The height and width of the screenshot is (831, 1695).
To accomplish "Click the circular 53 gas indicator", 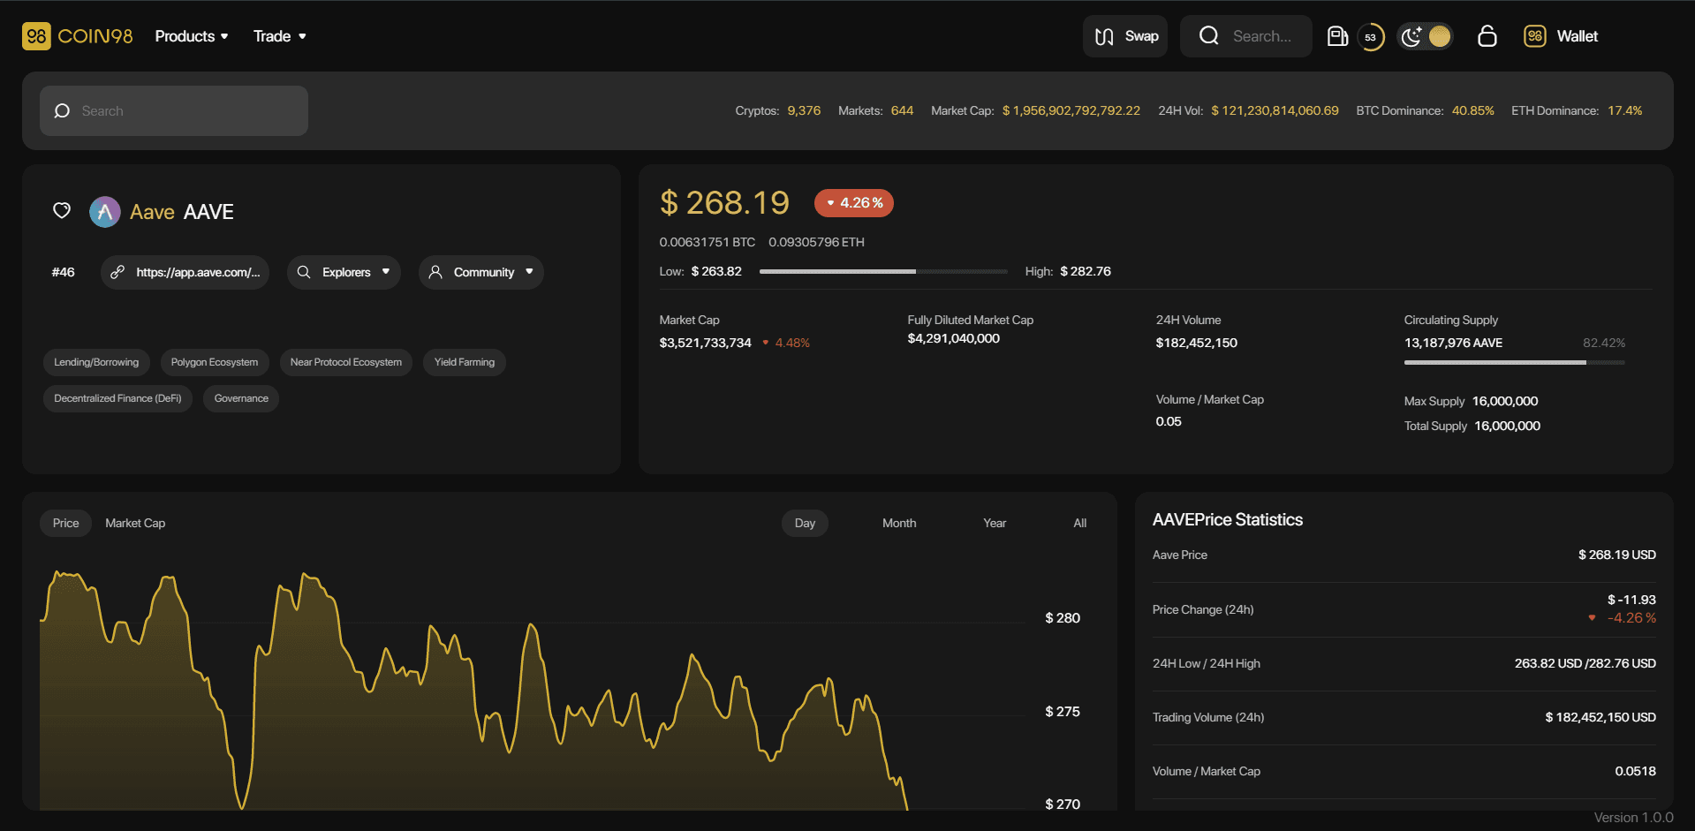I will pyautogui.click(x=1371, y=37).
